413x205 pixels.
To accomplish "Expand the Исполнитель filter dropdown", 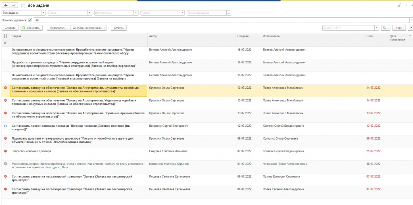I will [136, 13].
